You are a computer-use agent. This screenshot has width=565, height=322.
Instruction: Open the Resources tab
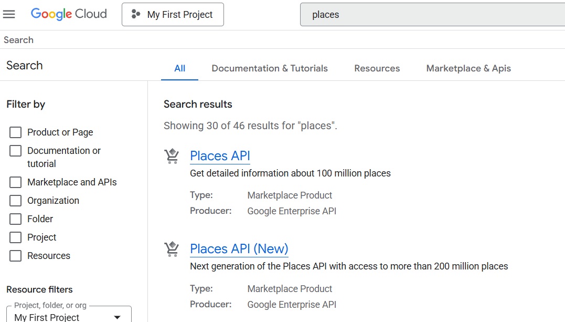click(x=377, y=68)
